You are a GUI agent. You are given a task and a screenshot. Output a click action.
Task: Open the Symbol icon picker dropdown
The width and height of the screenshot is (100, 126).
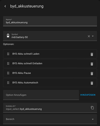pos(93,36)
